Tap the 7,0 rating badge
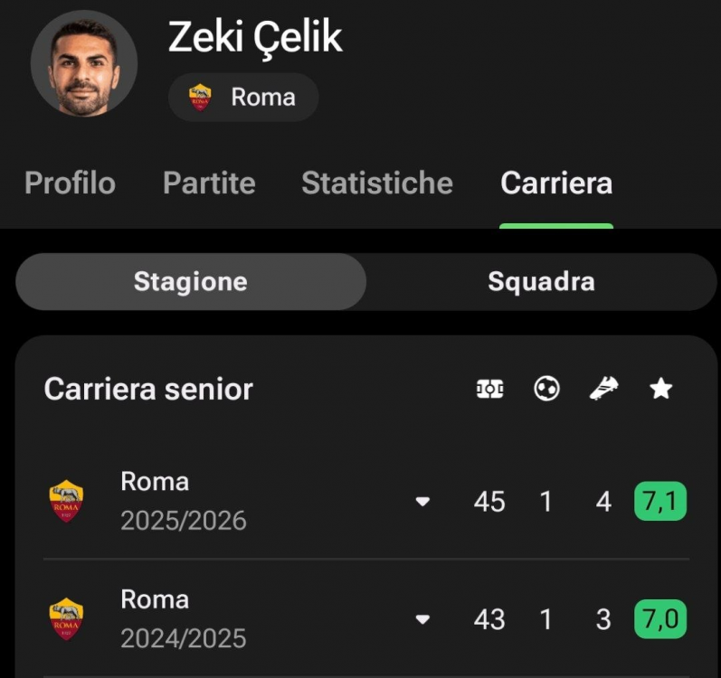Screen dimensions: 721x678 point(660,619)
